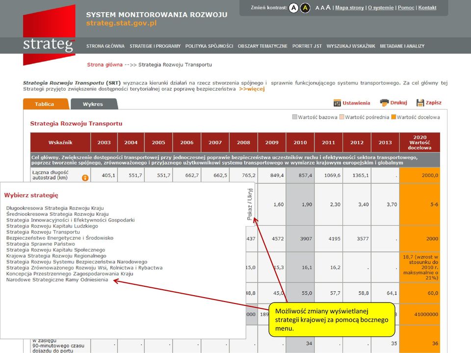Click the target value 5-6 cell

coord(419,204)
